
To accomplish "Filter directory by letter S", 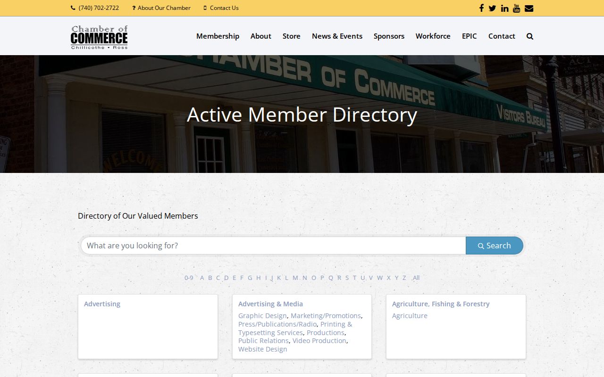I will click(347, 278).
